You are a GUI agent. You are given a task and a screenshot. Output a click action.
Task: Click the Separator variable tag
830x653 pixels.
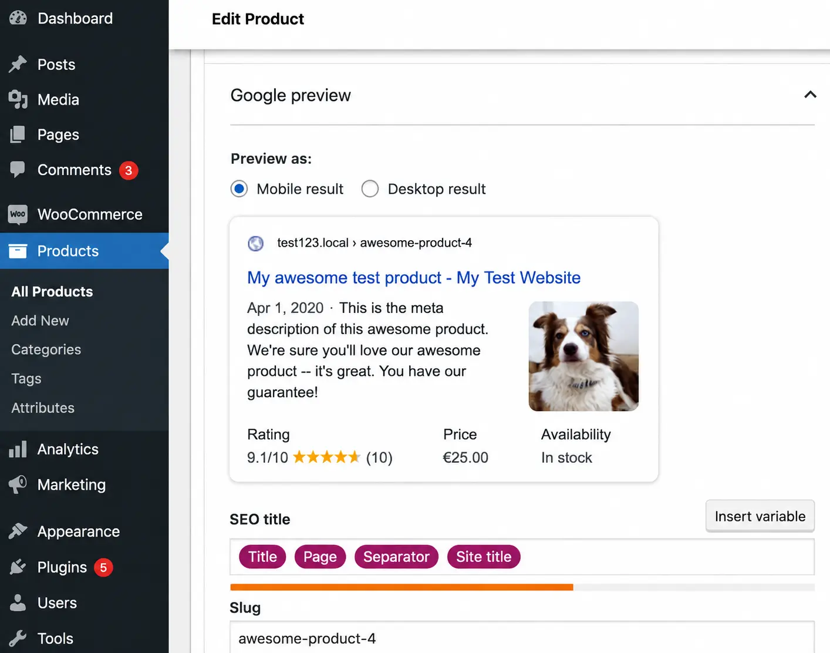coord(396,557)
